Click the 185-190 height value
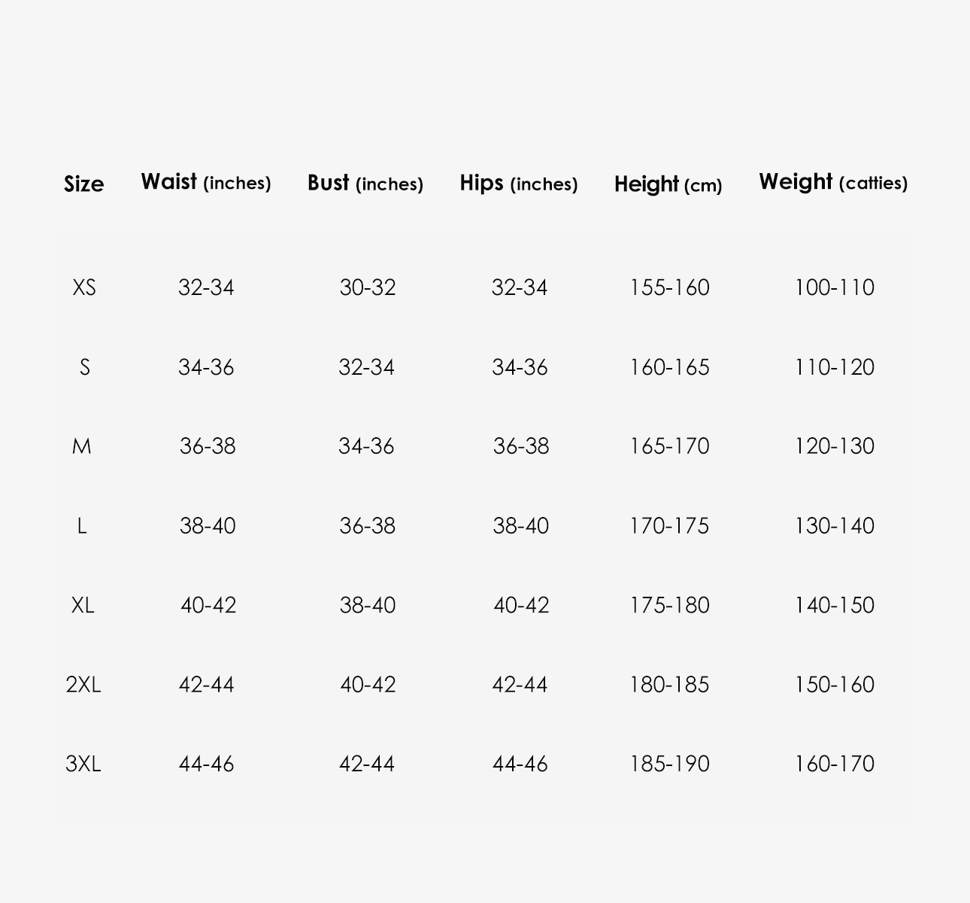970x903 pixels. click(x=669, y=764)
